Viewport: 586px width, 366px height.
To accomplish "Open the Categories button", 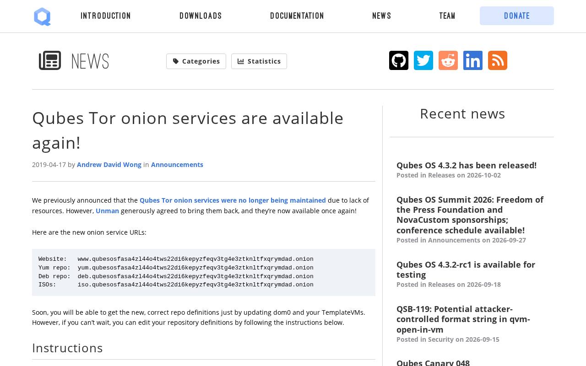I will pyautogui.click(x=196, y=61).
